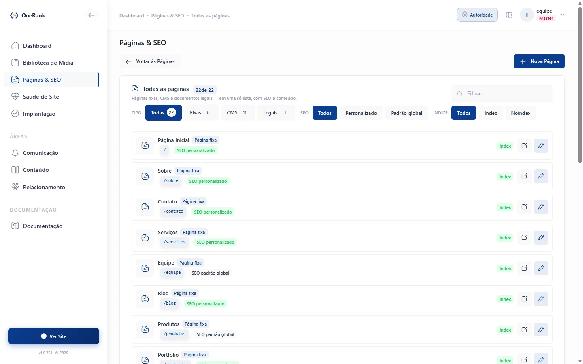Open the Produtos page external link icon
583x364 pixels.
point(524,330)
